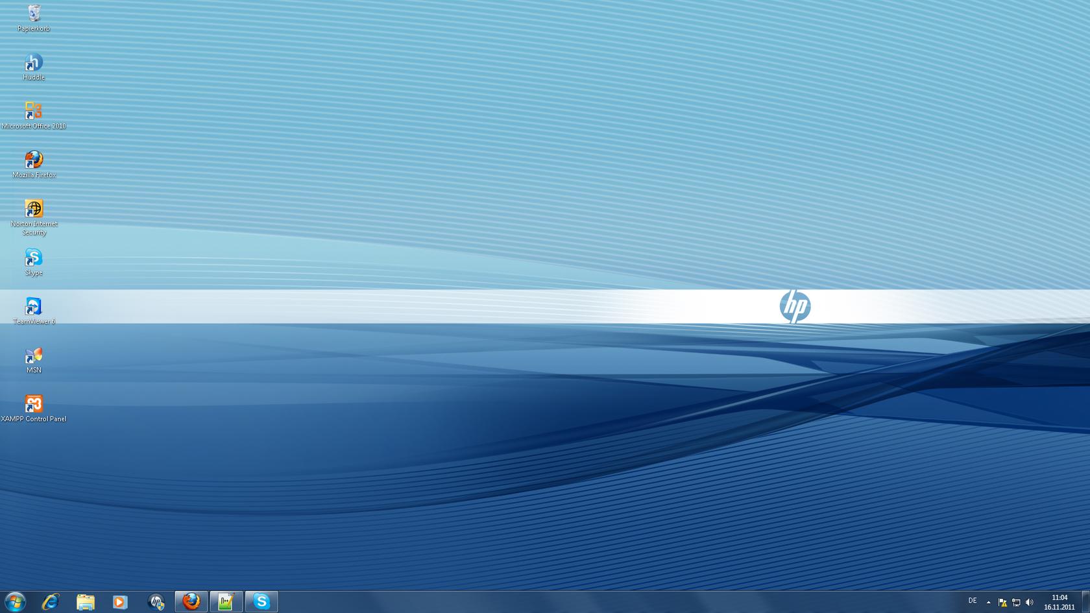Launch Internet Explorer from the taskbar
This screenshot has height=613, width=1090.
pyautogui.click(x=51, y=602)
